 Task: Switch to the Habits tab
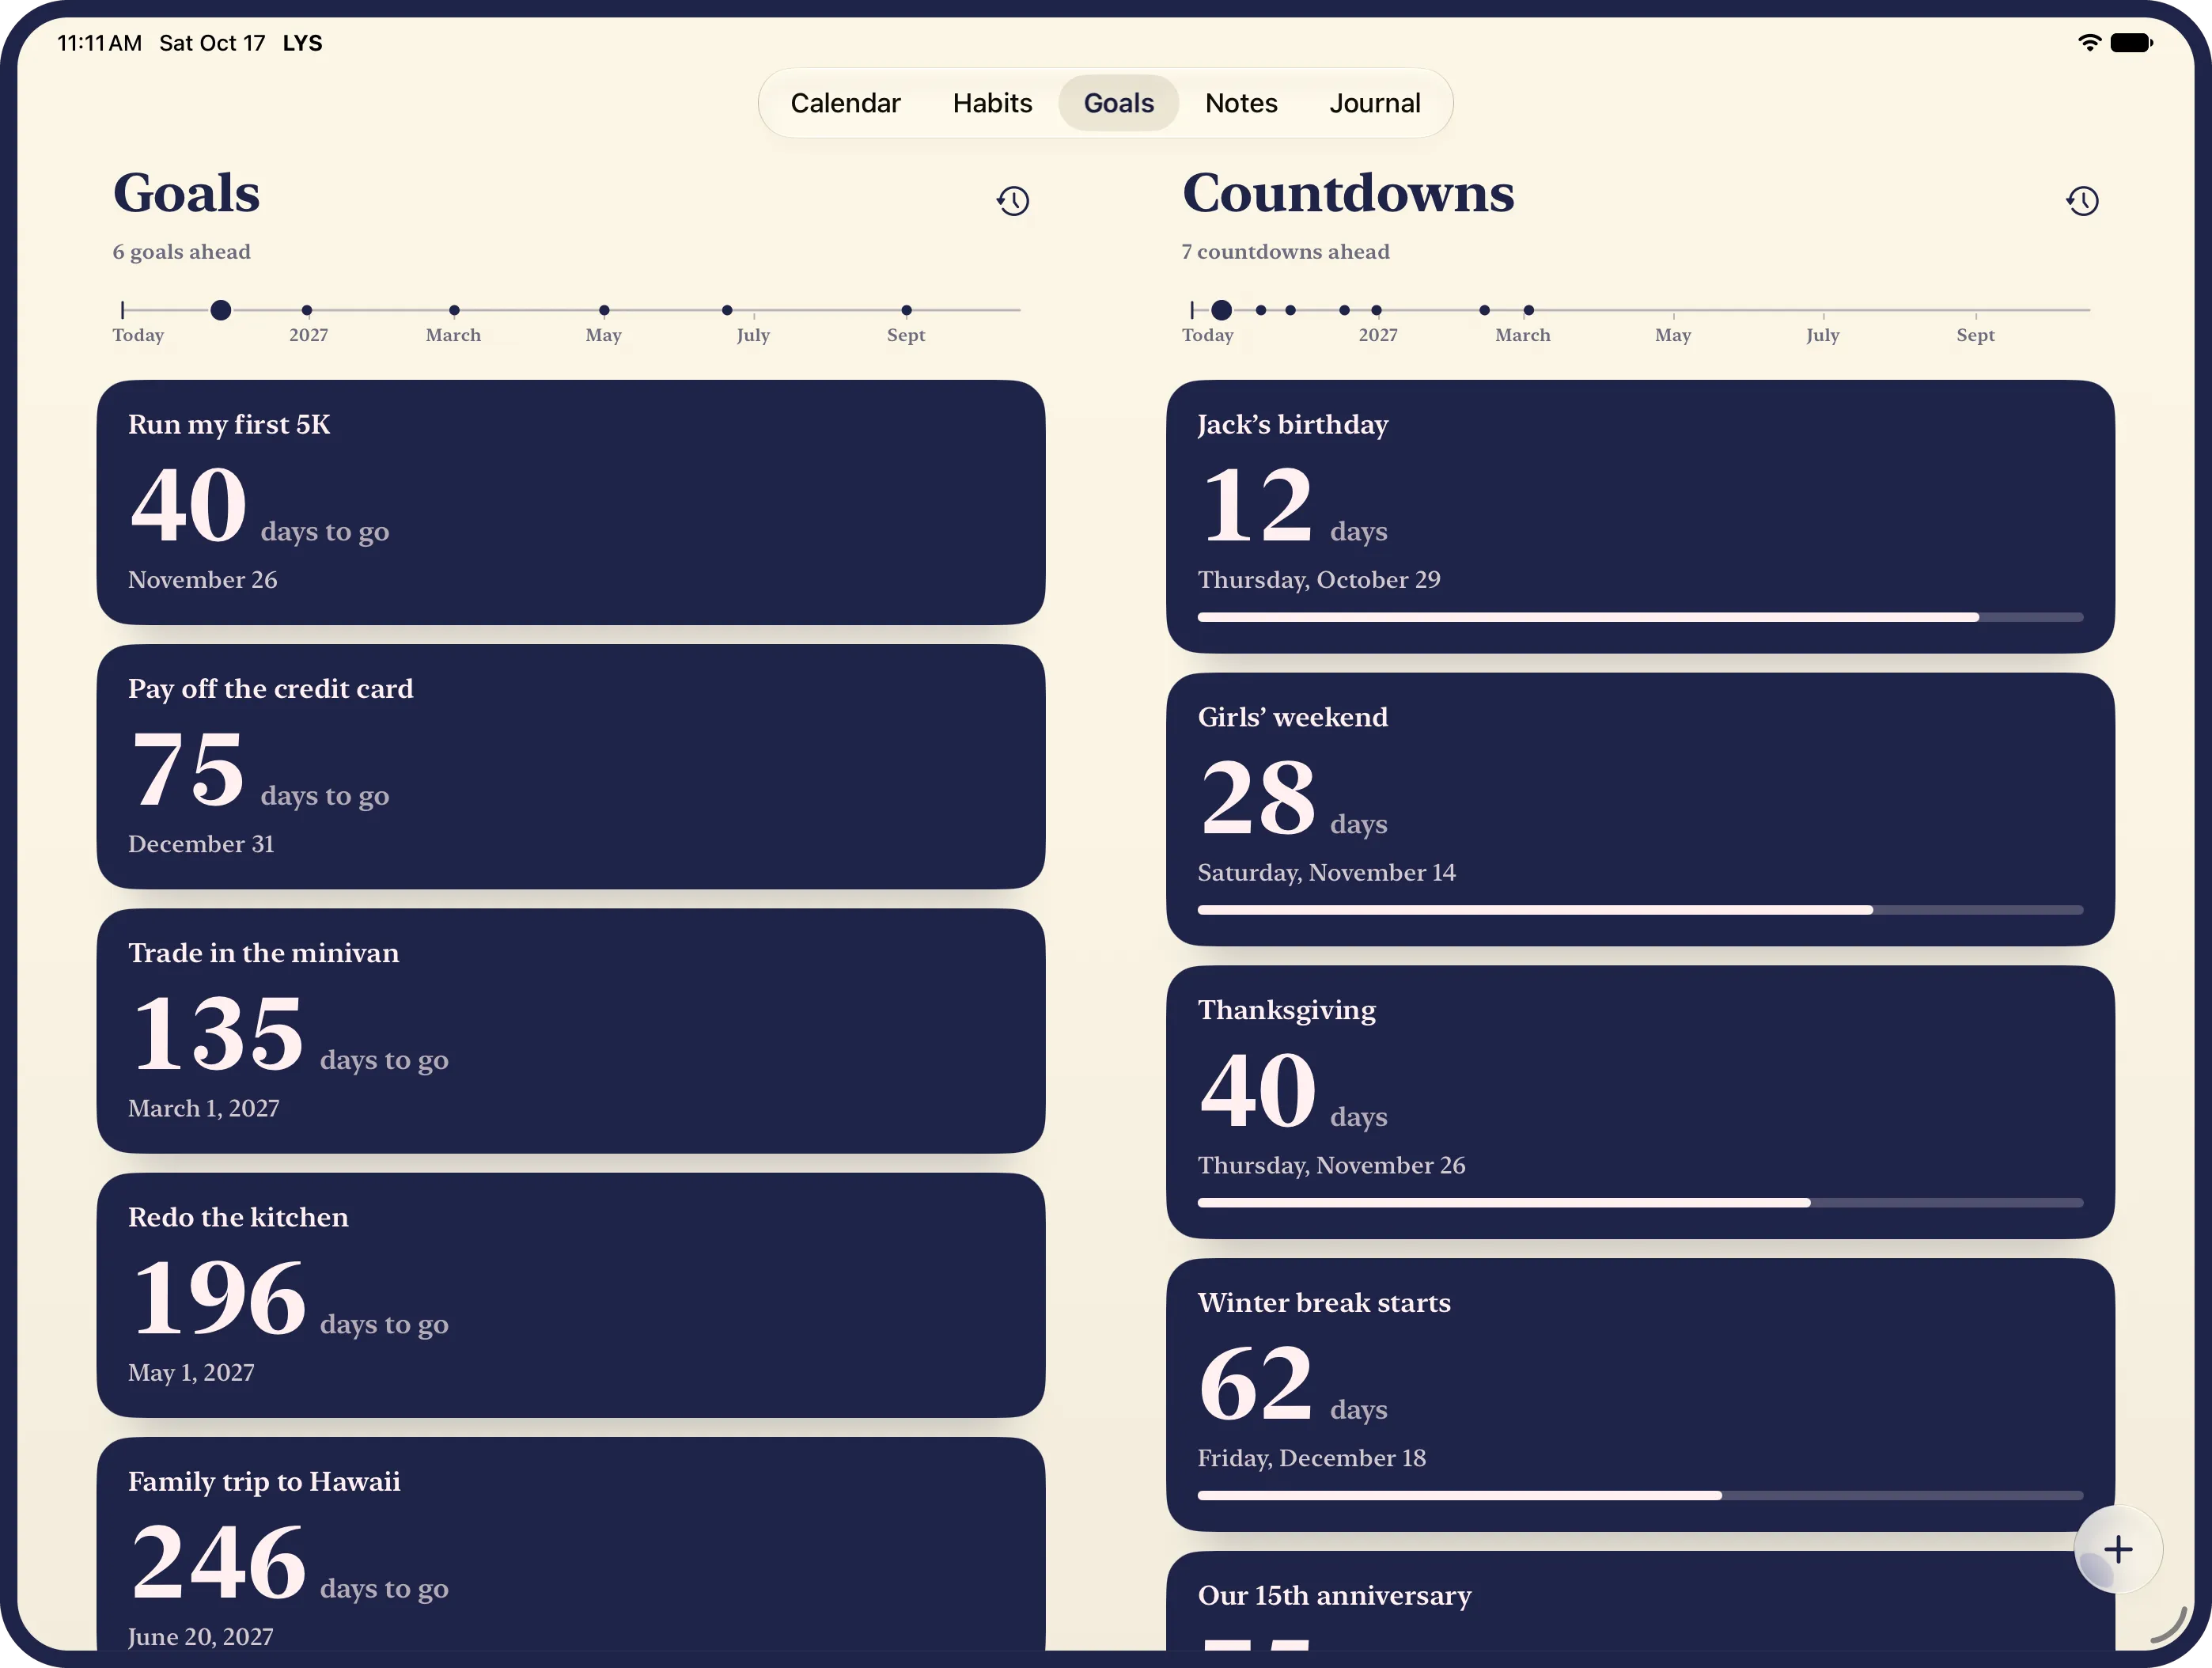point(992,103)
